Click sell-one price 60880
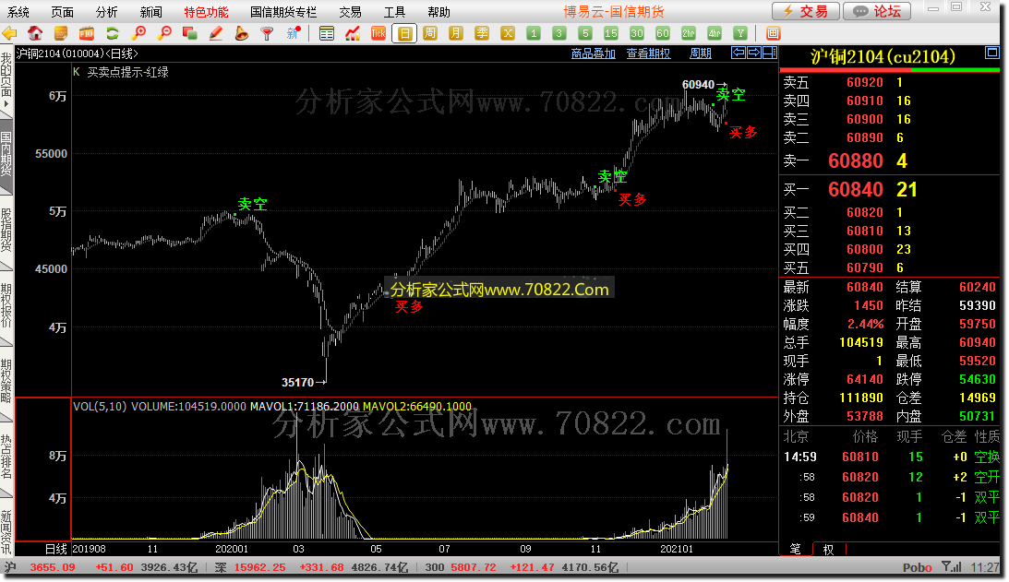Image resolution: width=1009 pixels, height=582 pixels. point(855,160)
